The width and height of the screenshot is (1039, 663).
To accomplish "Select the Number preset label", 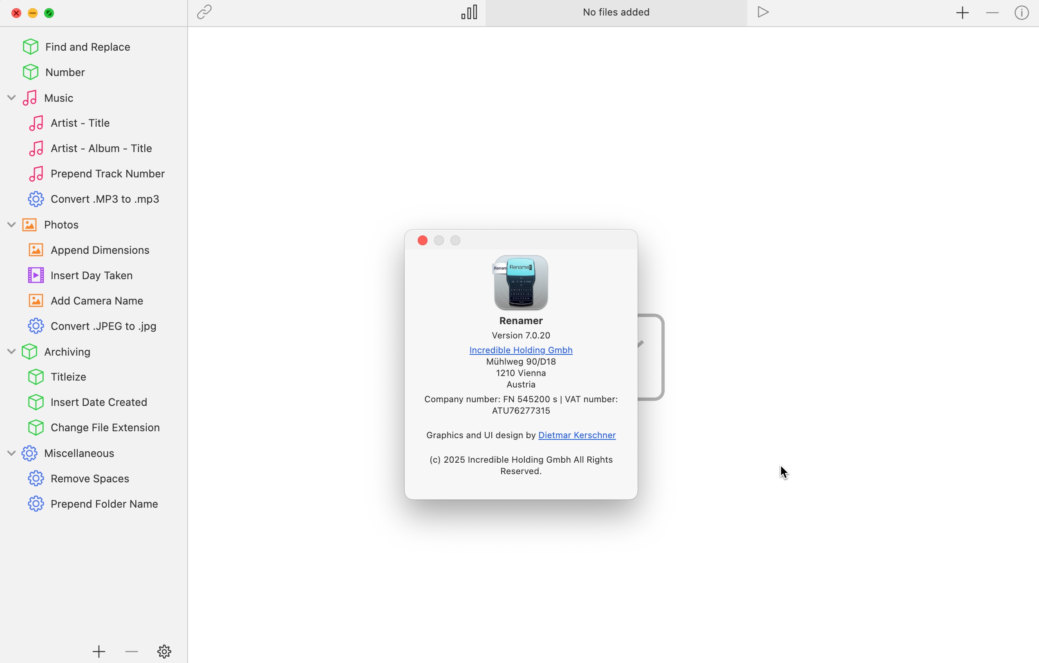I will (x=65, y=72).
